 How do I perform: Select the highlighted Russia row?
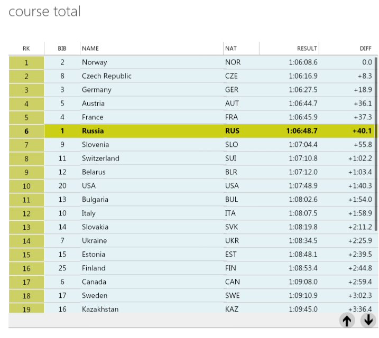tap(192, 131)
